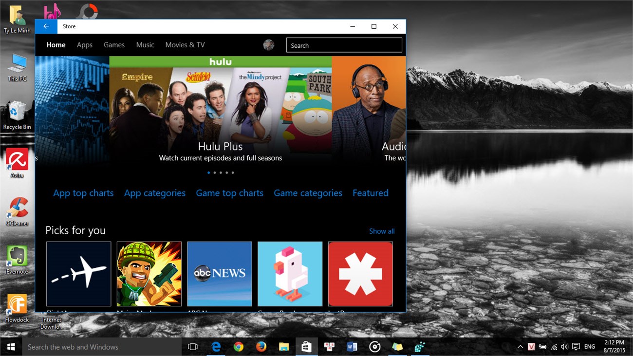Open the Action Center notifications icon
Screen dimensions: 633x356
(576, 347)
